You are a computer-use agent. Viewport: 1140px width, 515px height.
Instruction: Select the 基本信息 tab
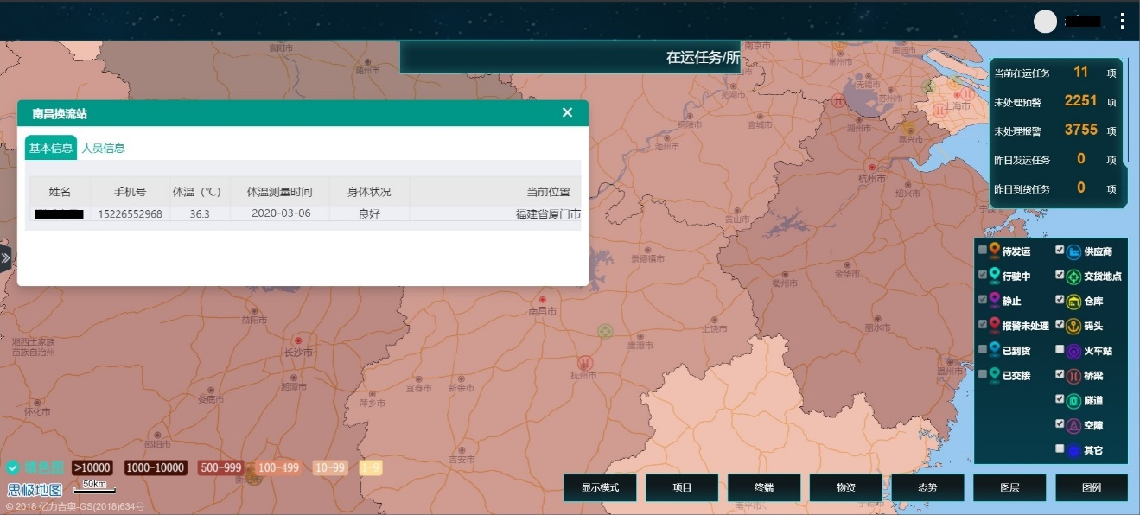(x=51, y=148)
